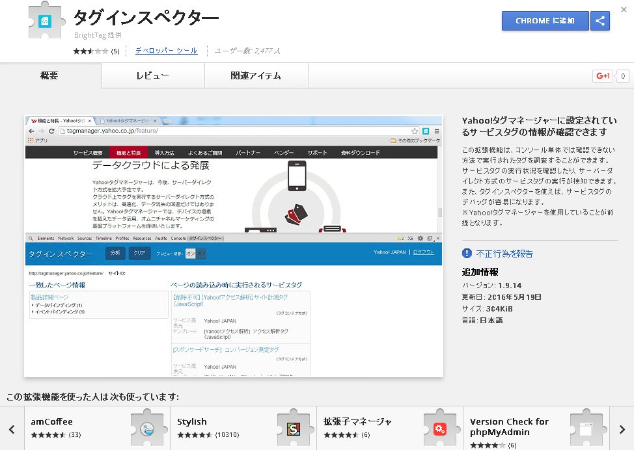Viewport: 634px width, 450px height.
Task: Open the Stylish extension card
Action: [243, 429]
